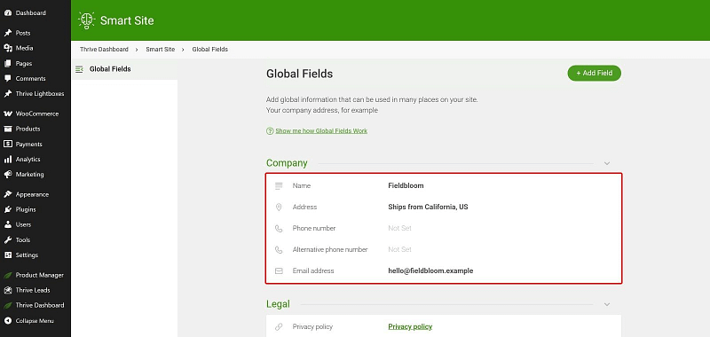Viewport: 710px width, 337px height.
Task: Click the Posts pin icon
Action: tap(8, 33)
